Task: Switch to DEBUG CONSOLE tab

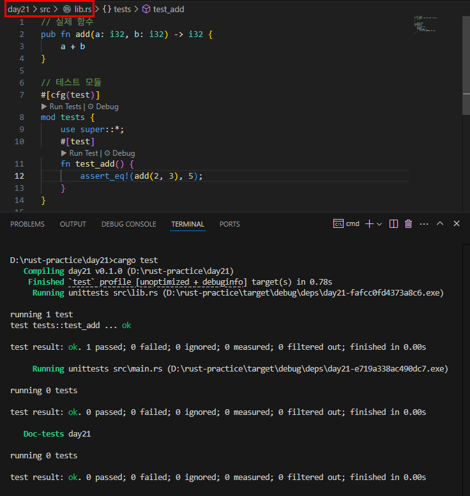Action: point(128,224)
